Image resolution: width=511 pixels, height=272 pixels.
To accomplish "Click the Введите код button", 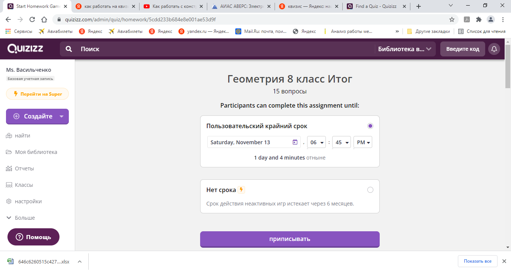I will (463, 49).
